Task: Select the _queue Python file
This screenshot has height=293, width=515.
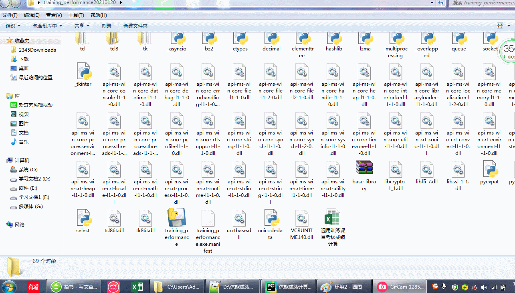Action: coord(458,41)
